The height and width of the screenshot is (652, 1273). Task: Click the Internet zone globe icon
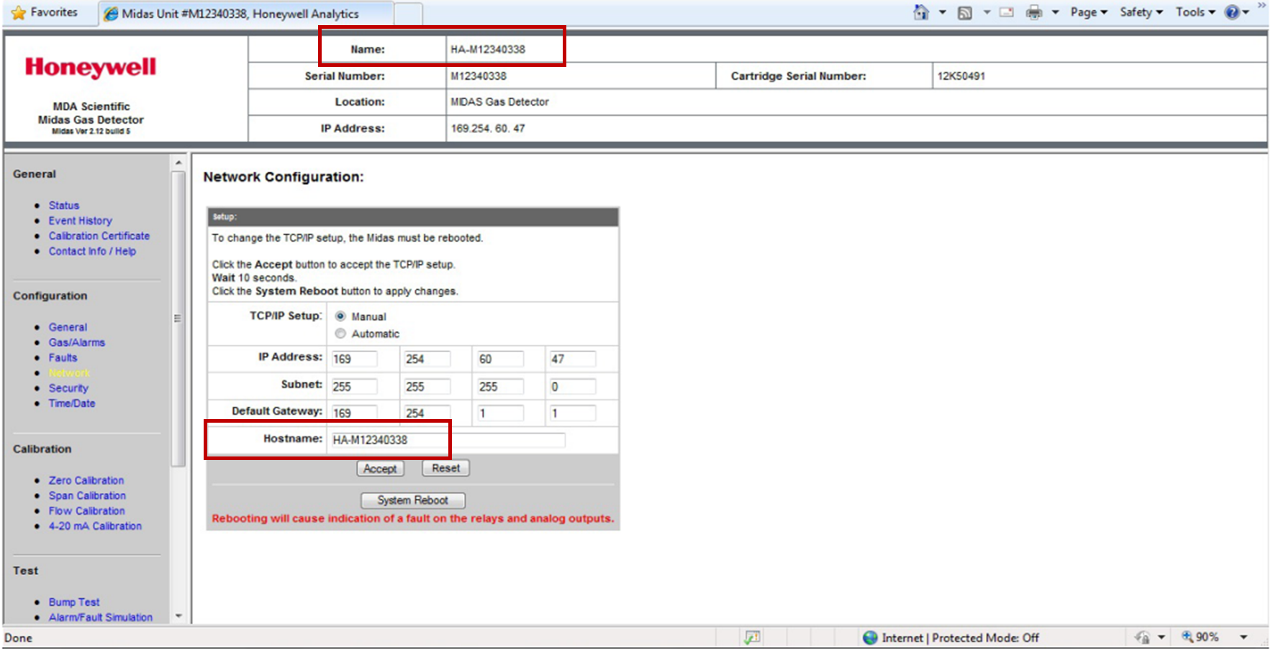(x=870, y=638)
